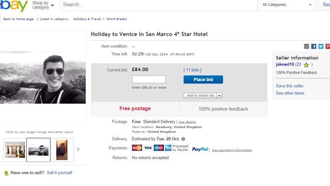Screen dimensions: 330x186
Task: Click the Save this seller link
Action: [289, 86]
